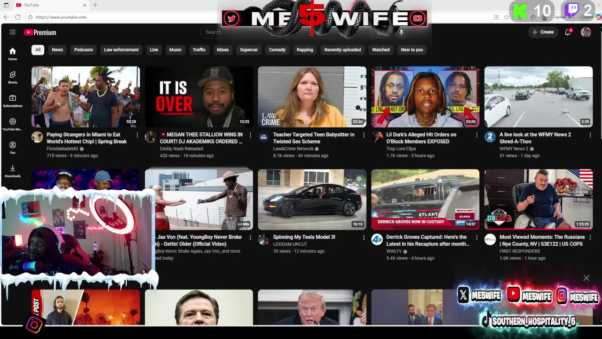
Task: Open the IT IS OVER thumbnail
Action: coord(199,97)
